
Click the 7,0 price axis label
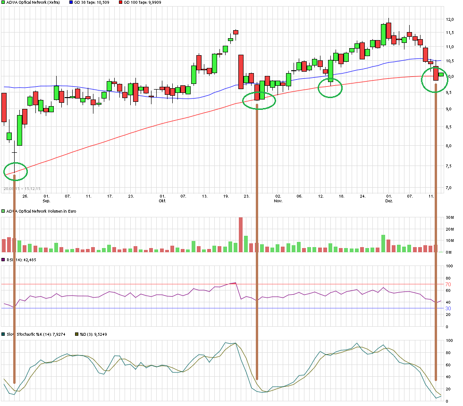(x=448, y=188)
